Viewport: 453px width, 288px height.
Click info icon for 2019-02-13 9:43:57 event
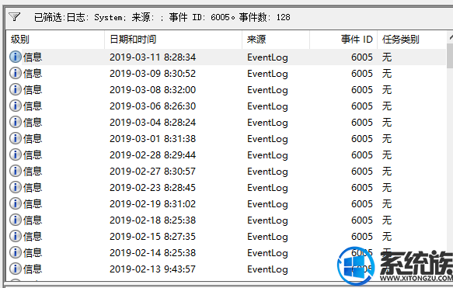[x=16, y=269]
